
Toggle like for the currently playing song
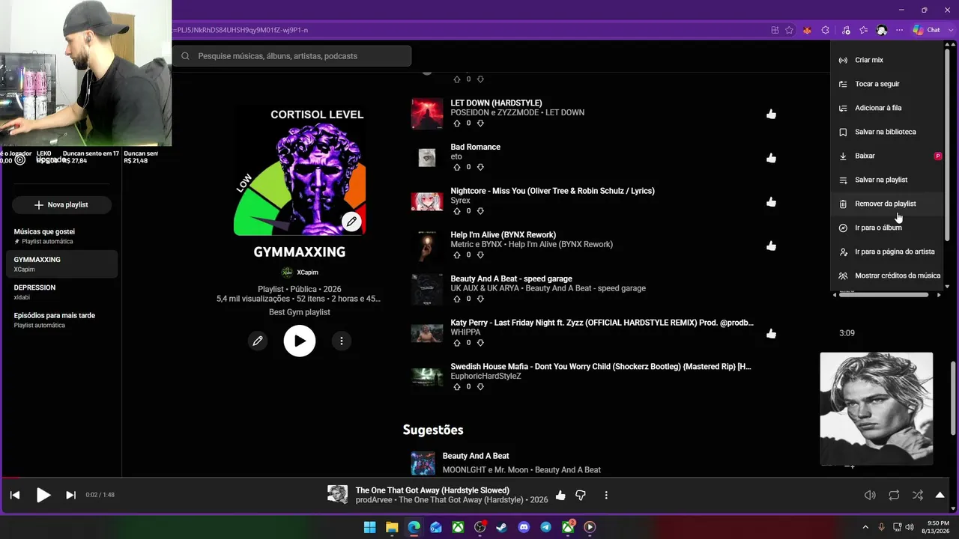[x=560, y=495]
